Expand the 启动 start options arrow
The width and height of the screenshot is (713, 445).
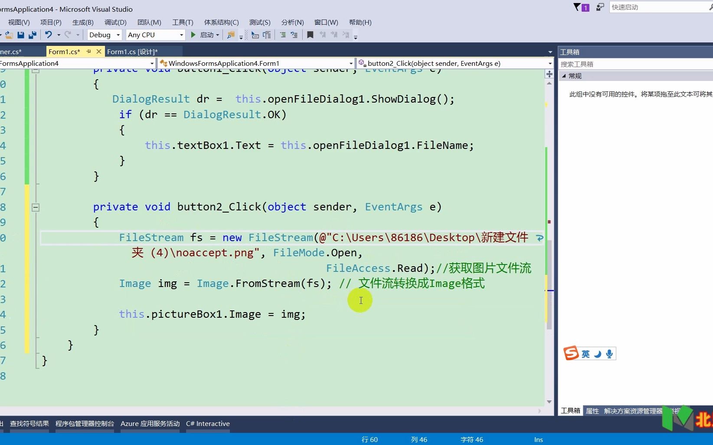217,35
